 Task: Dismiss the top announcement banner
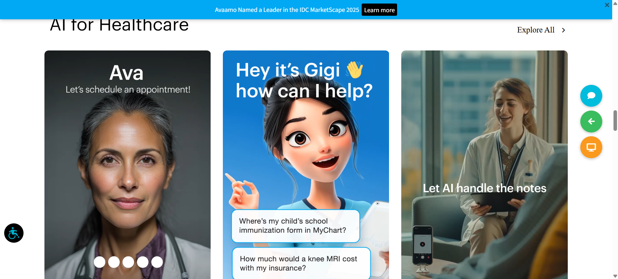click(607, 5)
